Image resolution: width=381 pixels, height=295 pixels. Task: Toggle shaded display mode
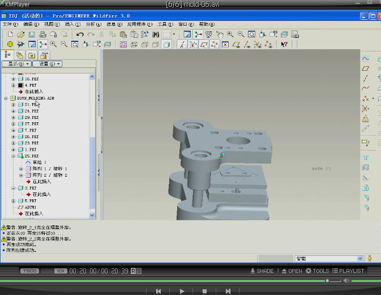point(166,45)
